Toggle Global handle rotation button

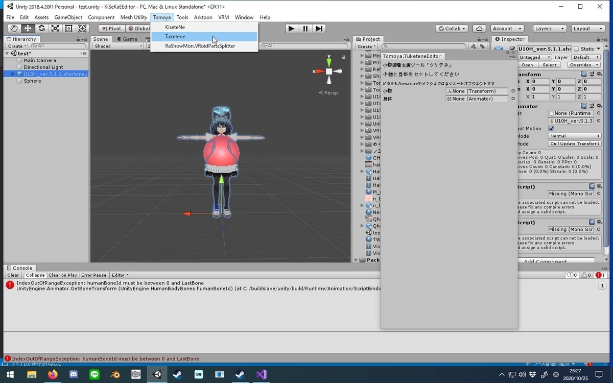[x=138, y=29]
